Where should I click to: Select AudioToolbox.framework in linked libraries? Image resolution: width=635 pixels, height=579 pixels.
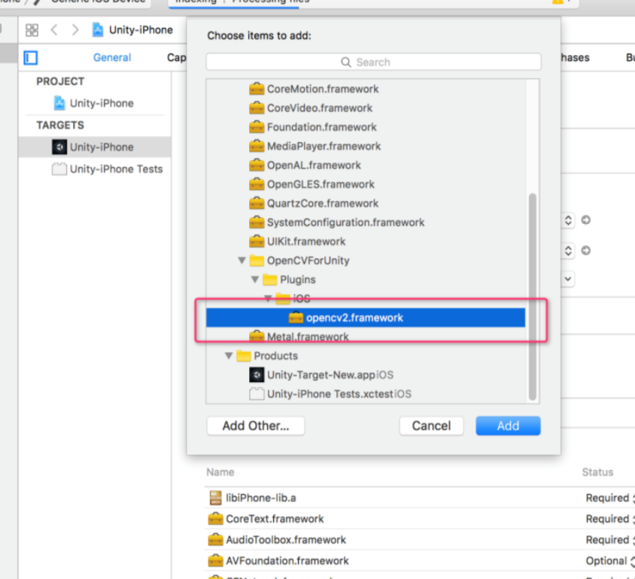(x=286, y=540)
